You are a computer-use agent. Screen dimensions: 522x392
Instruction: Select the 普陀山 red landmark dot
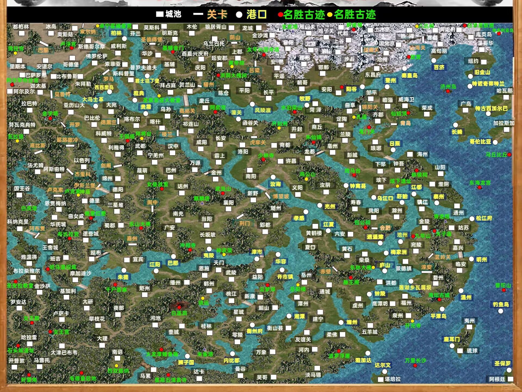click(x=504, y=290)
